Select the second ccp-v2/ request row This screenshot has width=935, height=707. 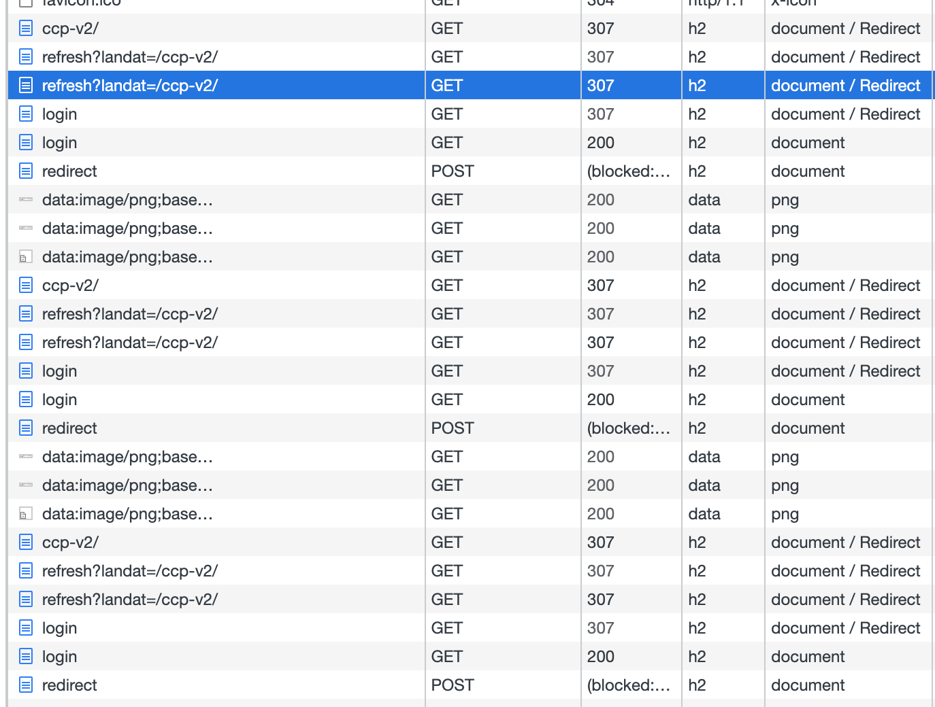(x=71, y=285)
